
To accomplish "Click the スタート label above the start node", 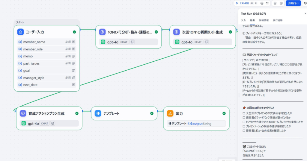I will [20, 22].
